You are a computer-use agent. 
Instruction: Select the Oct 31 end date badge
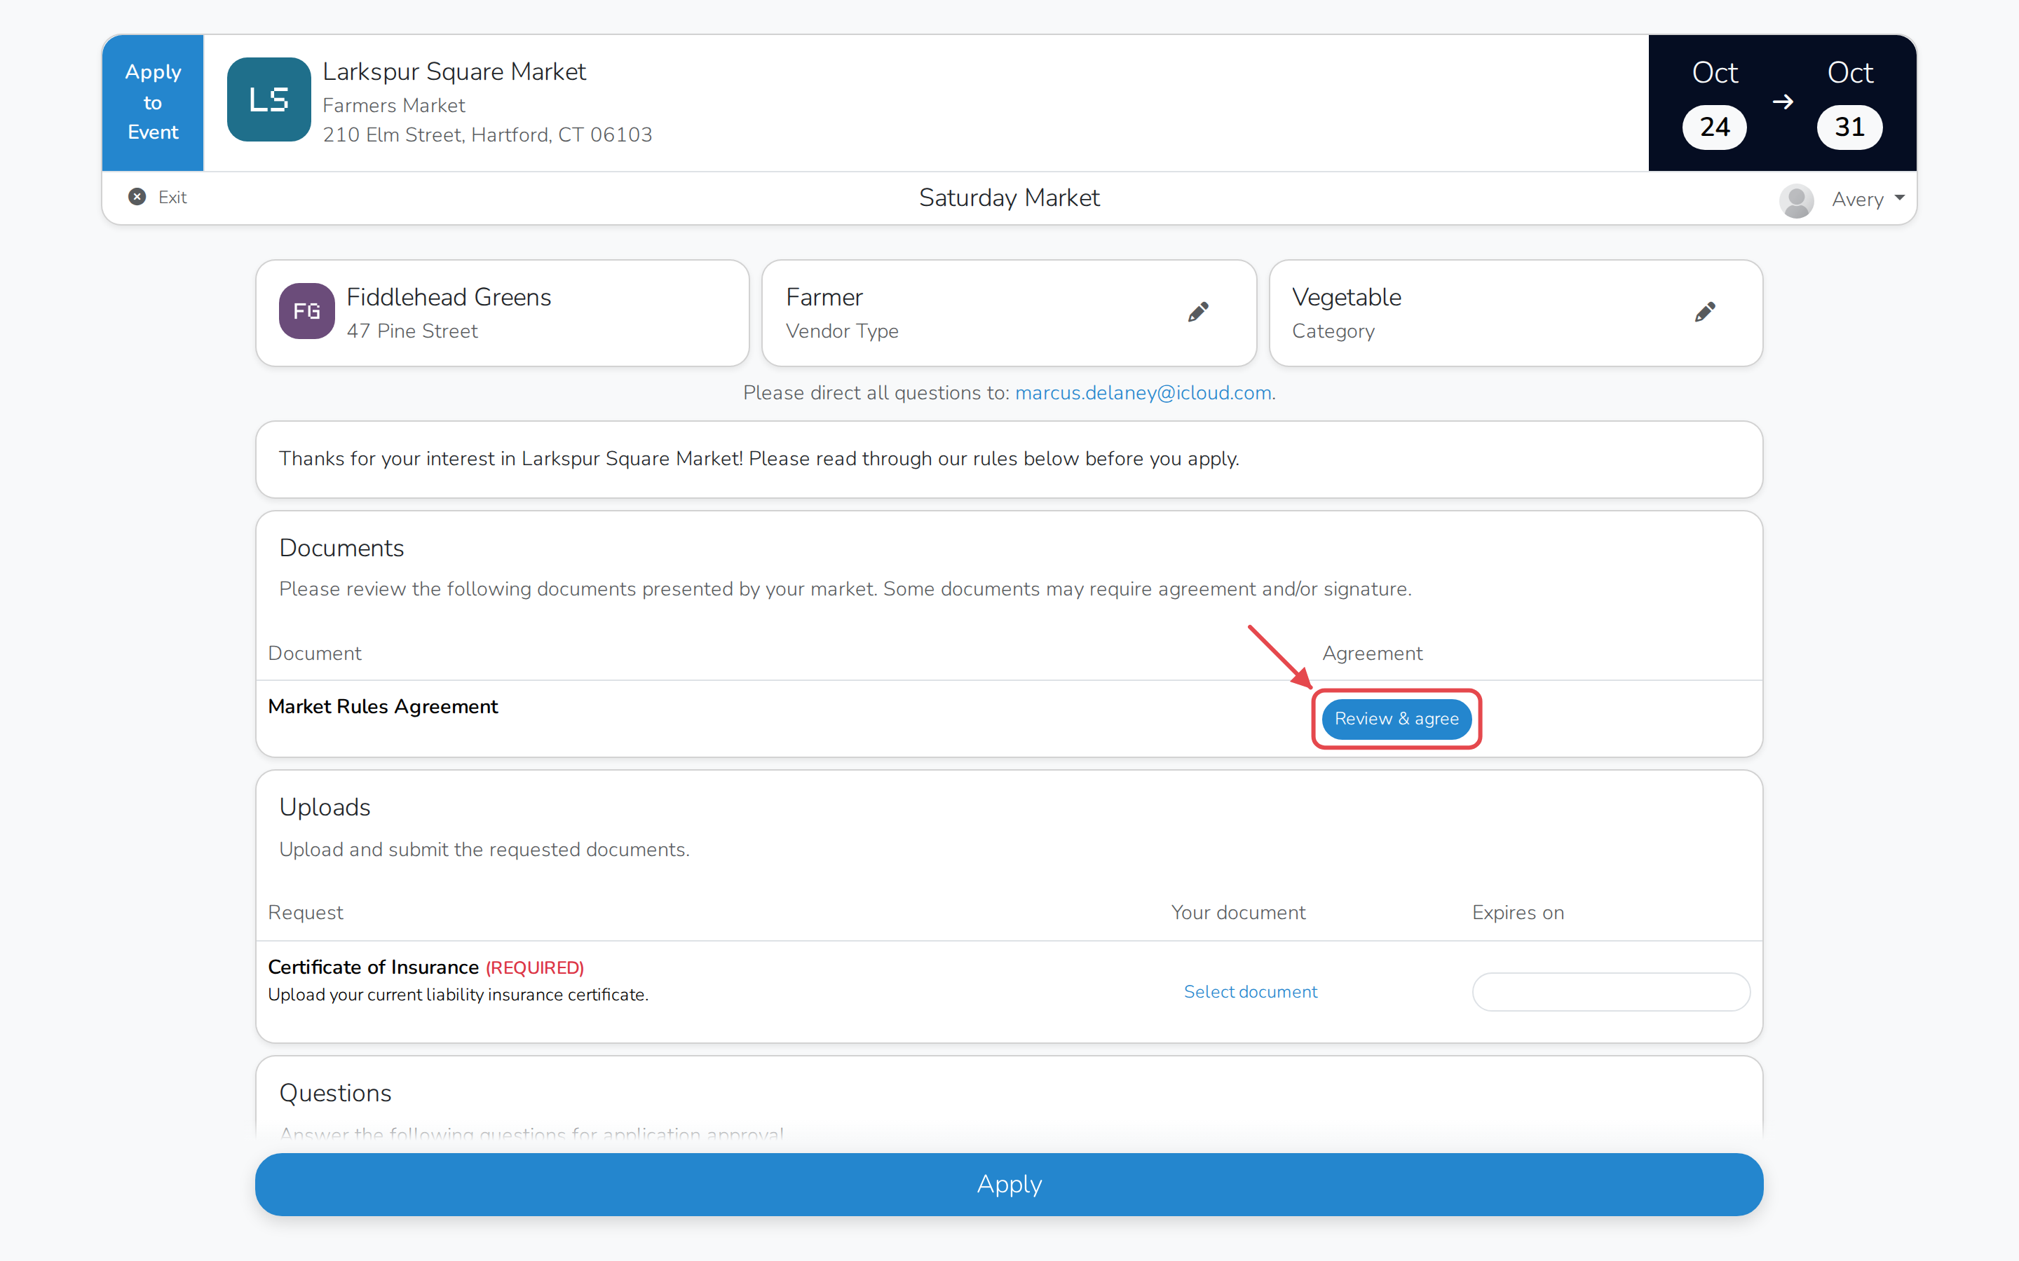pos(1849,127)
